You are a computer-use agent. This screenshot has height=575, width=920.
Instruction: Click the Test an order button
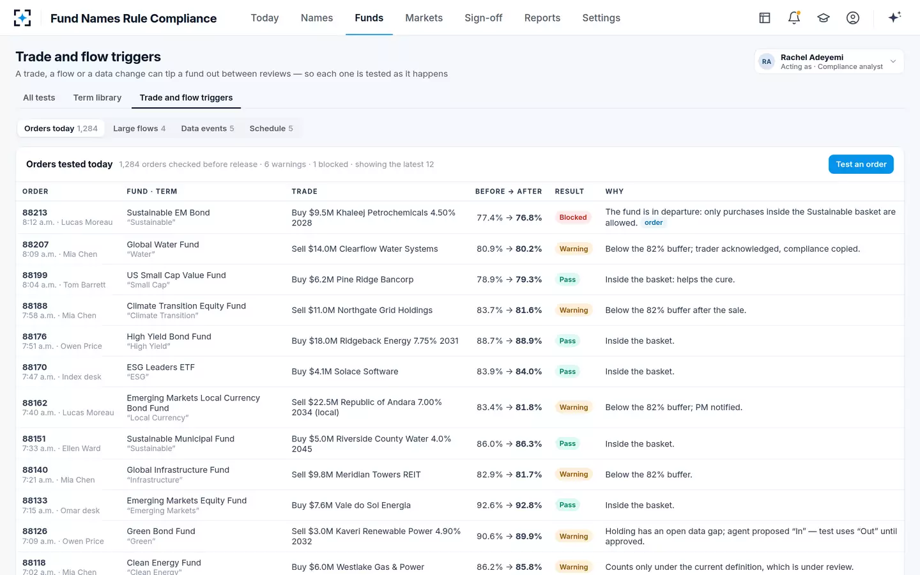coord(861,164)
